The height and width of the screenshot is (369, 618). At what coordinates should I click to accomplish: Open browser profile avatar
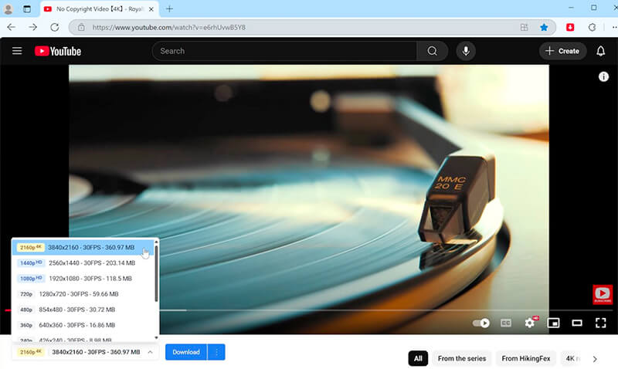(8, 8)
